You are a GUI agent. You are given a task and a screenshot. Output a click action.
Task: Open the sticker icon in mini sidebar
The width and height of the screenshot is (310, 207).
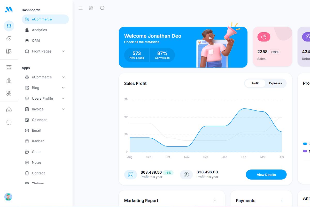(9, 39)
